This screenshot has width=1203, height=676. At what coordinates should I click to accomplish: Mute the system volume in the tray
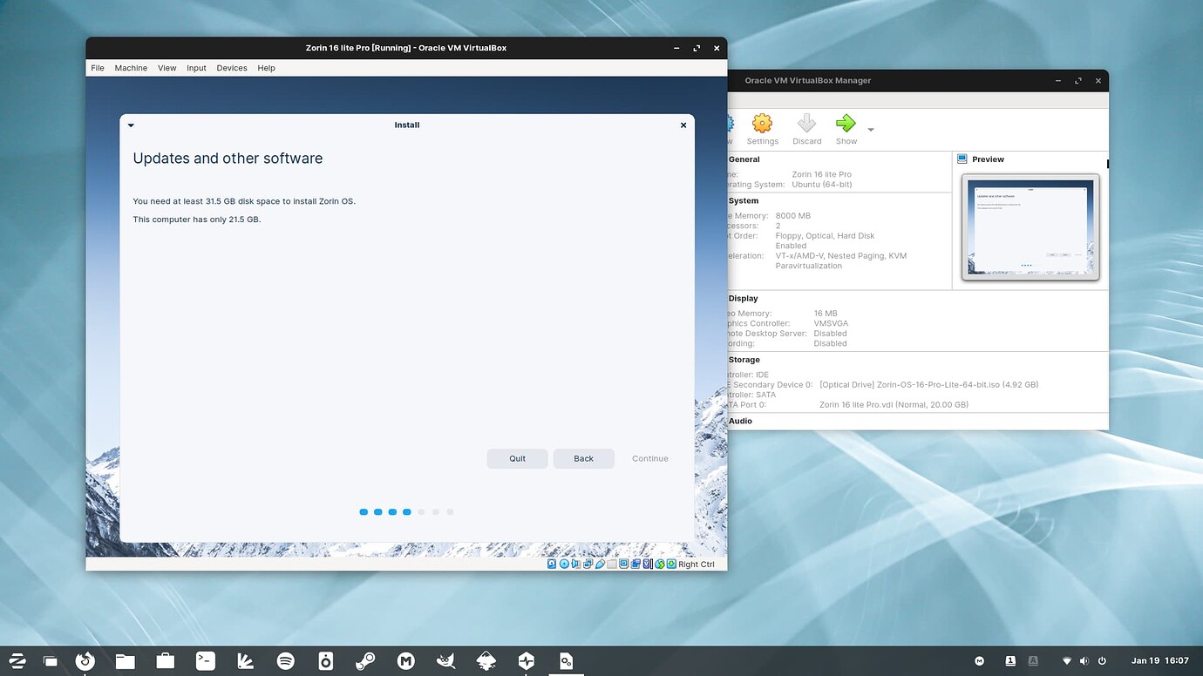(x=1084, y=660)
